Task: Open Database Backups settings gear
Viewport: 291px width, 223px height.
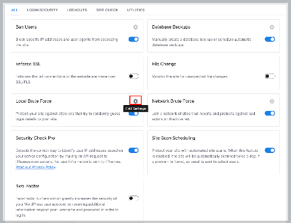Action: pos(272,27)
